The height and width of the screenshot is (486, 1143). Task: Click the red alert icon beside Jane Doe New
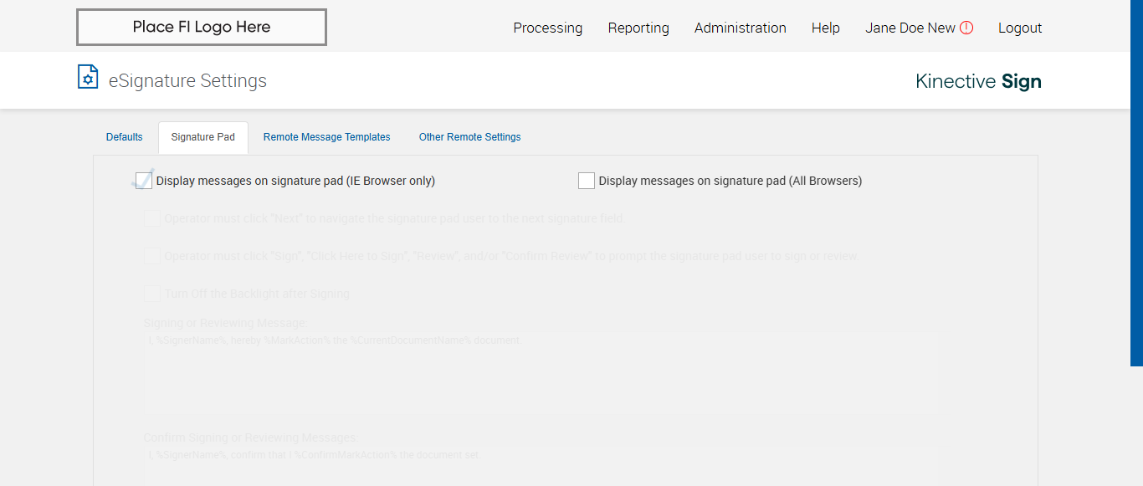pyautogui.click(x=966, y=28)
